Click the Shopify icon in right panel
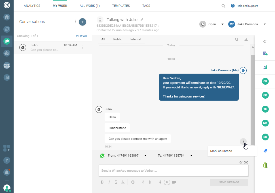The height and width of the screenshot is (193, 275). click(x=265, y=165)
